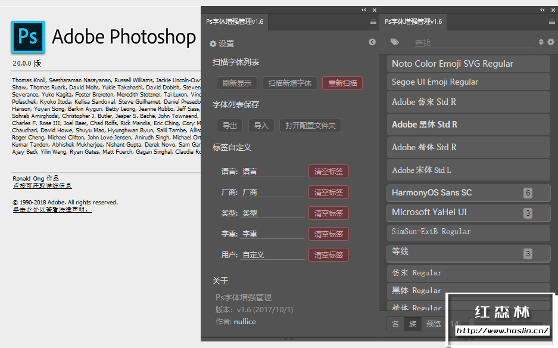Click the version text v1.6 (2017/10/1)
This screenshot has height=348, width=558.
[x=265, y=310]
